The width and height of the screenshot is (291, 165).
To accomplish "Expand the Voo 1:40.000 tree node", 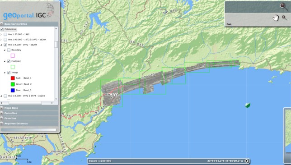I will pyautogui.click(x=1, y=40).
